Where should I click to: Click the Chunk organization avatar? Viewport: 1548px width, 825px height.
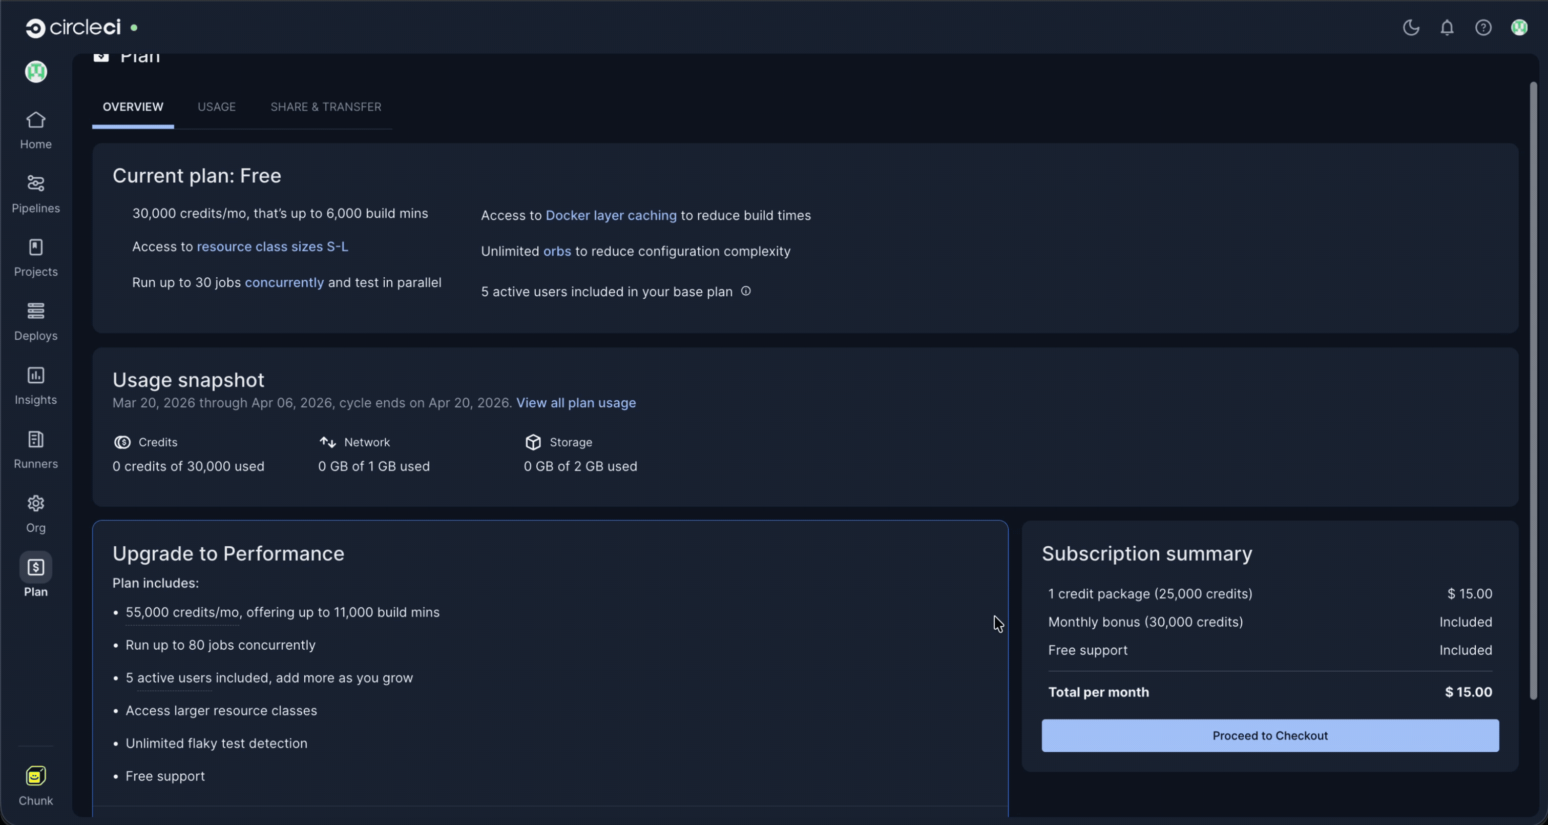click(35, 776)
